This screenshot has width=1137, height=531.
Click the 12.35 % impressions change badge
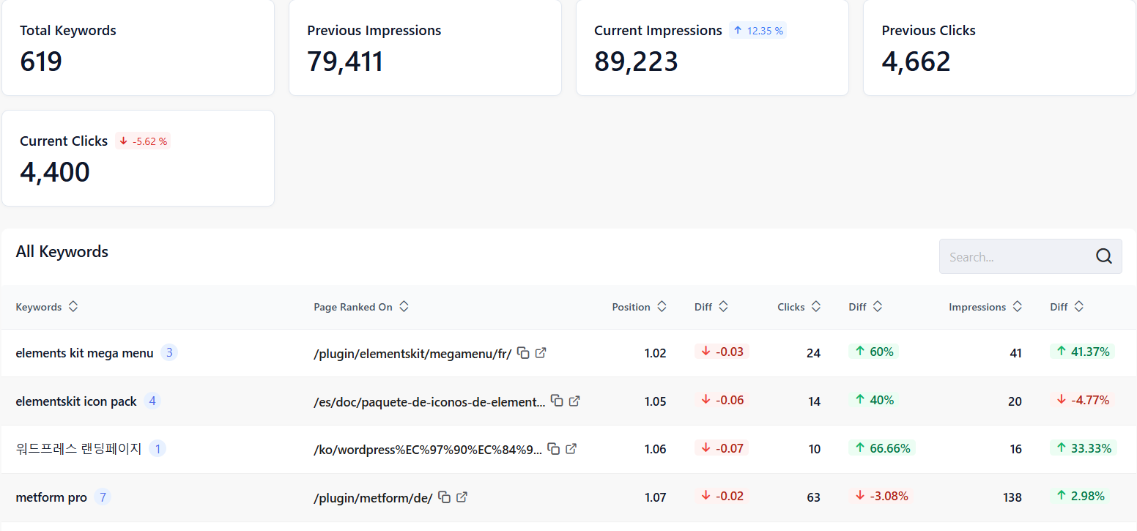[x=758, y=30]
